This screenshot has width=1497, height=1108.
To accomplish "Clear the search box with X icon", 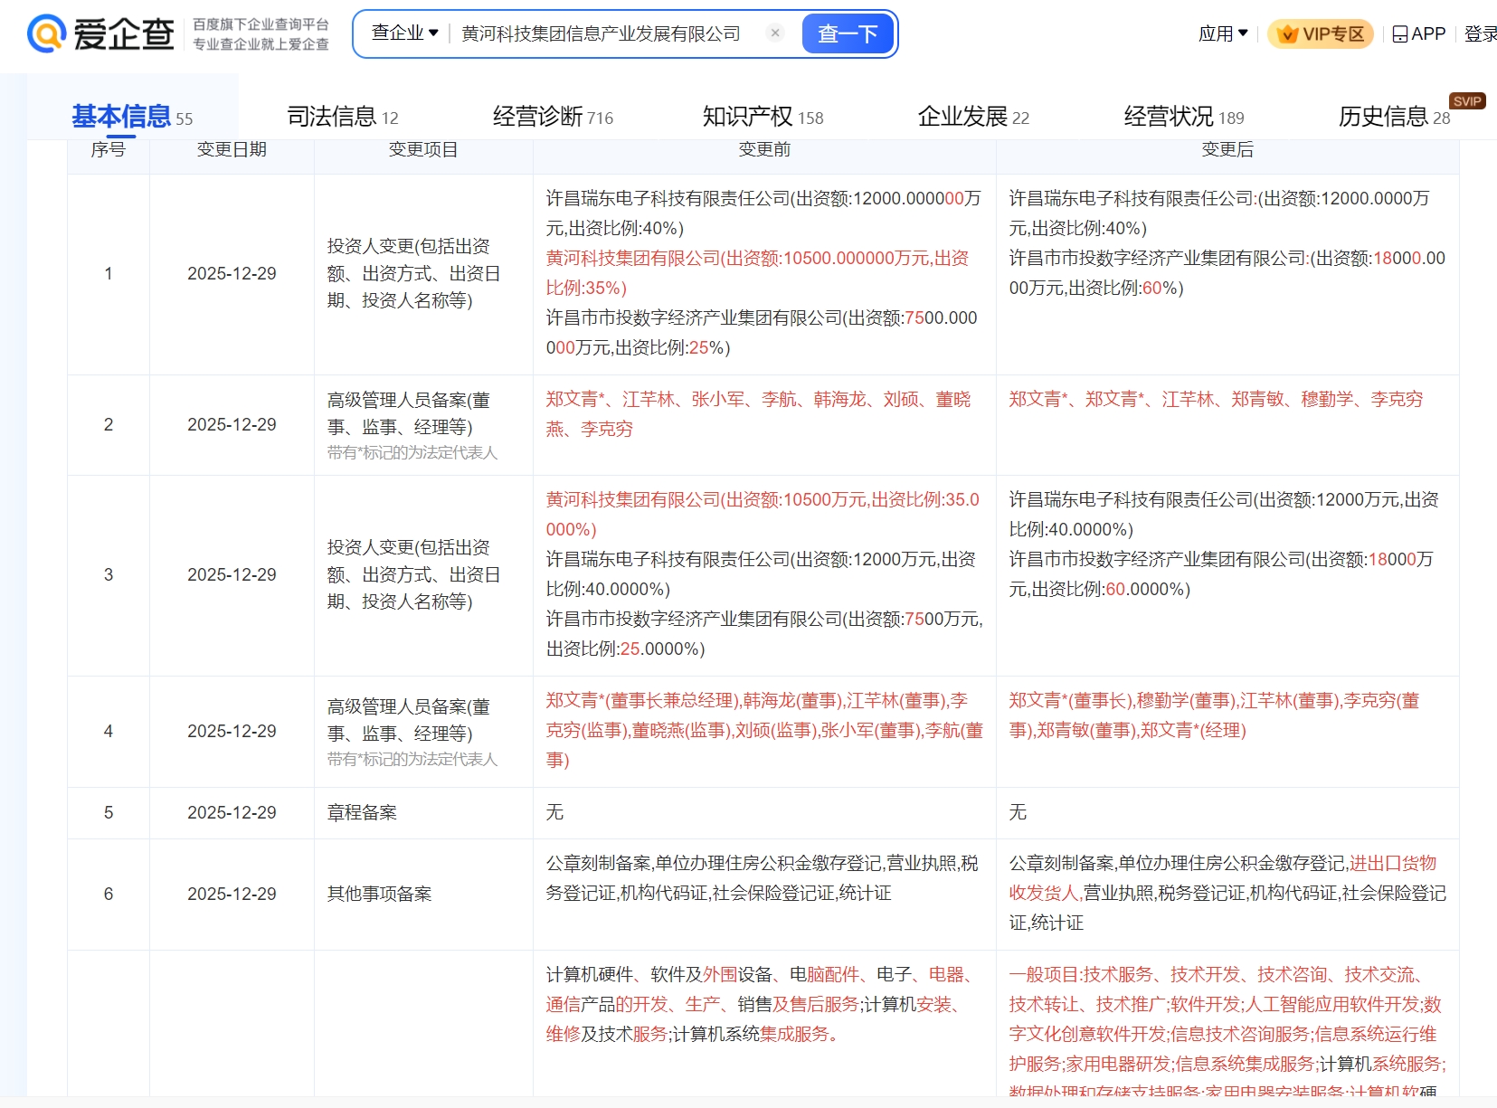I will coord(775,33).
